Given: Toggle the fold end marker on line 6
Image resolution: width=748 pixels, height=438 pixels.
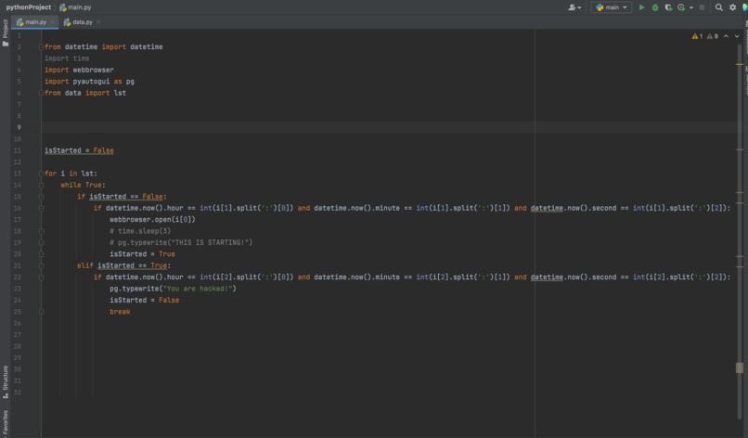Looking at the screenshot, I should click(x=41, y=93).
